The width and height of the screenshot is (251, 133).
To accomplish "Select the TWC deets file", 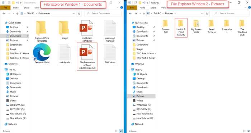I will click(110, 54).
